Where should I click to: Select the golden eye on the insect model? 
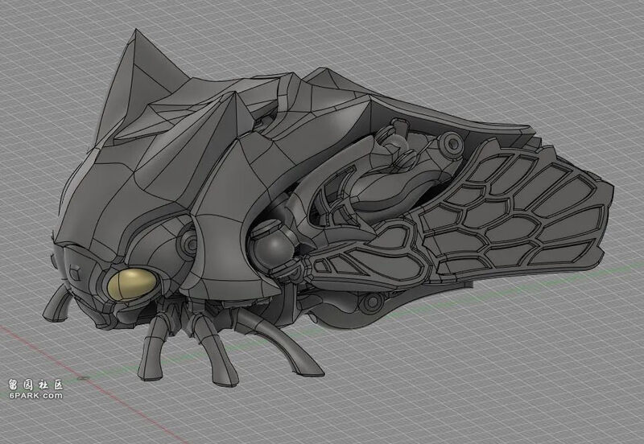click(132, 284)
